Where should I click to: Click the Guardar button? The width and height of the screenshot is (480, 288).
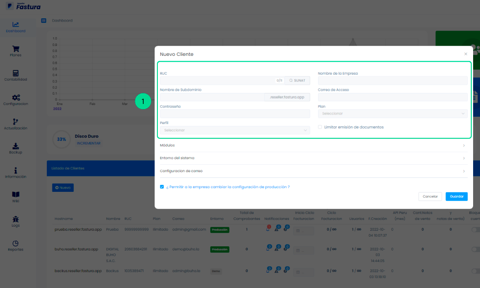click(x=456, y=196)
